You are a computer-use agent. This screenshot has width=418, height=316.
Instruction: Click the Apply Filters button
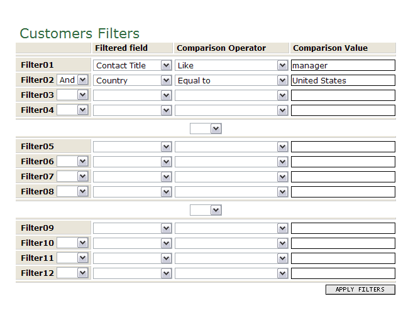360,290
